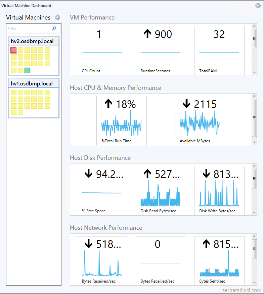
Task: Select the hv1.osdbmp.local host header
Action: click(x=32, y=83)
